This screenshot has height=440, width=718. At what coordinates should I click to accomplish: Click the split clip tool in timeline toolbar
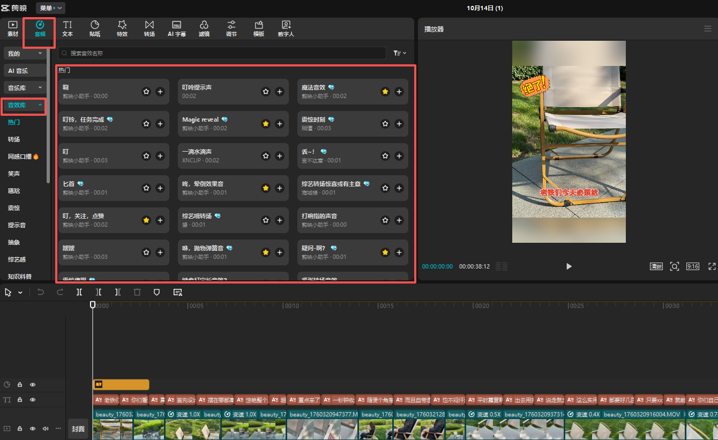(x=79, y=292)
